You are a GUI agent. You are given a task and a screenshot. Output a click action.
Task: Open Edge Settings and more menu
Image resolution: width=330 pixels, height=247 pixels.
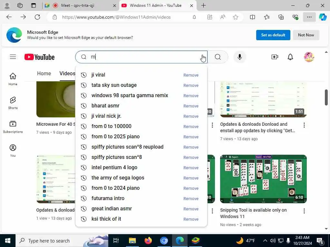309,17
